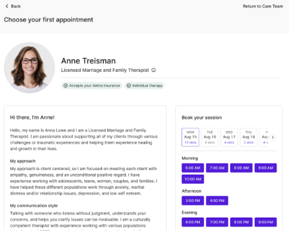
Task: Choose the Thu Aug 18 date
Action: coord(248,137)
